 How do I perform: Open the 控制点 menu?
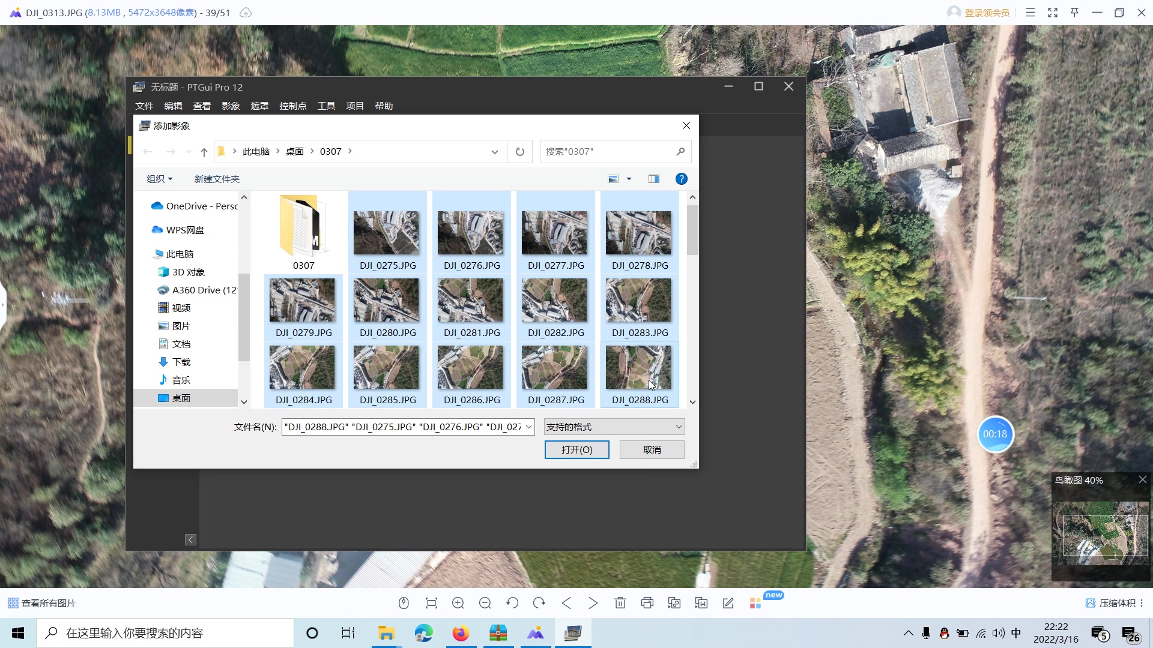click(x=292, y=106)
